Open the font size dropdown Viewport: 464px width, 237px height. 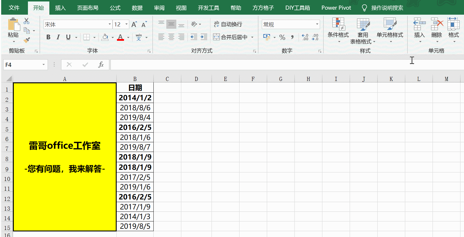(127, 24)
